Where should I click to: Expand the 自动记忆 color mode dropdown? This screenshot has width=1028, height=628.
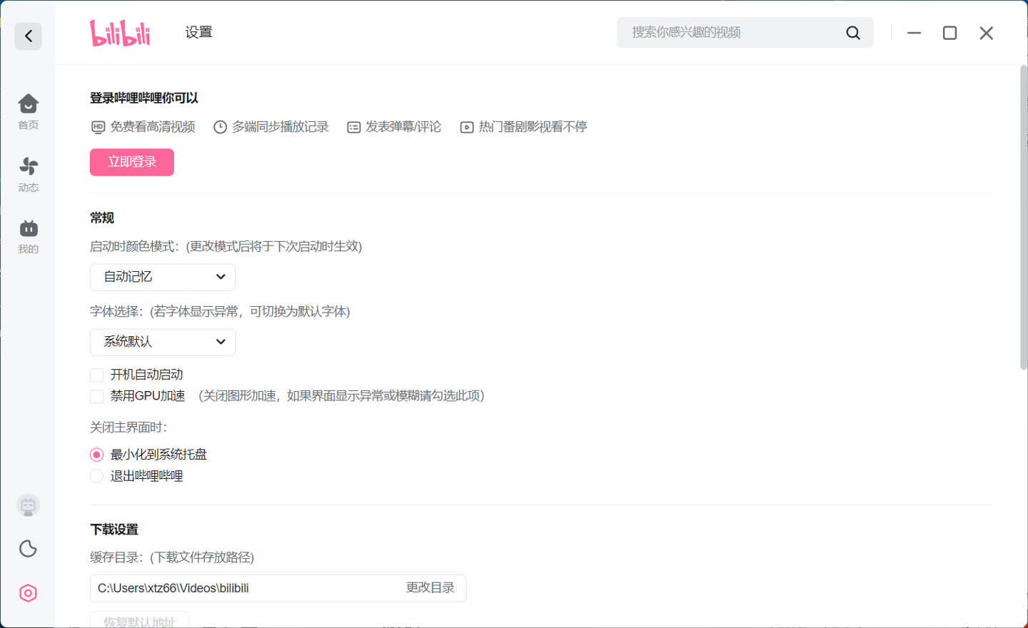[x=163, y=277]
